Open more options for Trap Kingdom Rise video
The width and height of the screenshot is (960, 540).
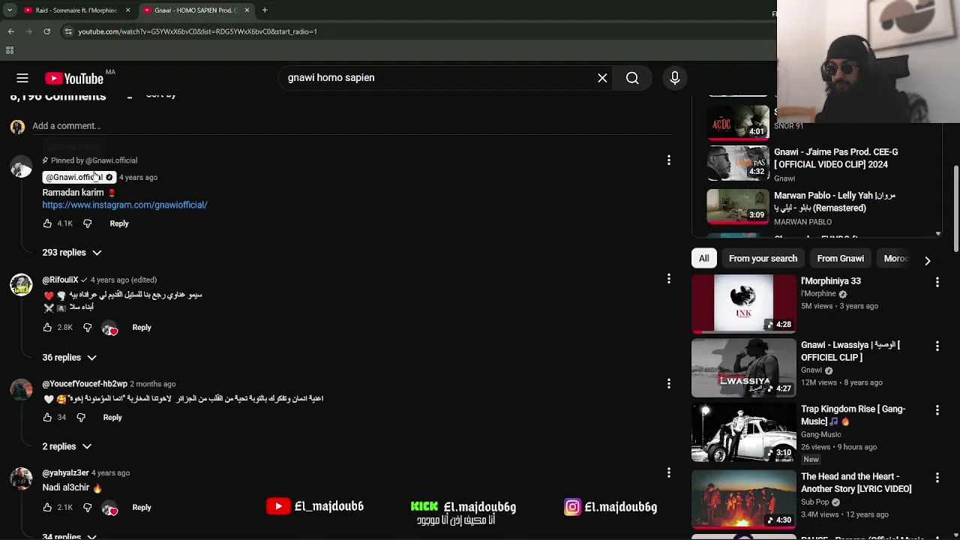pos(937,410)
